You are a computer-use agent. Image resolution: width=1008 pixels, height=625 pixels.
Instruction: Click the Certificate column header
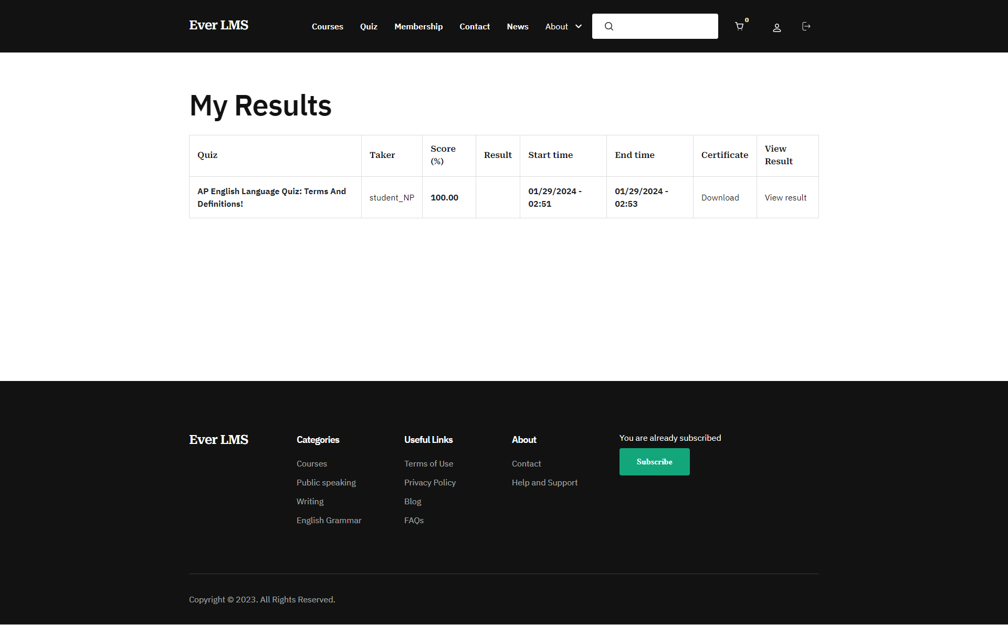click(724, 155)
